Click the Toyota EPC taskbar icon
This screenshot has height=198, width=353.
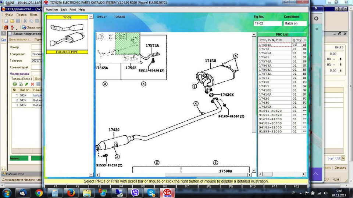[167, 193]
